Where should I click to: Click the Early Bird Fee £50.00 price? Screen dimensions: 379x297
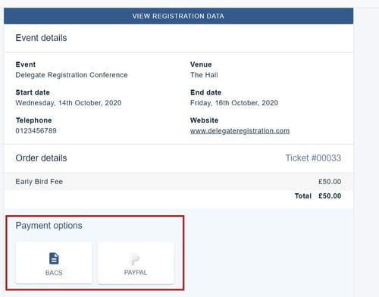tap(330, 182)
